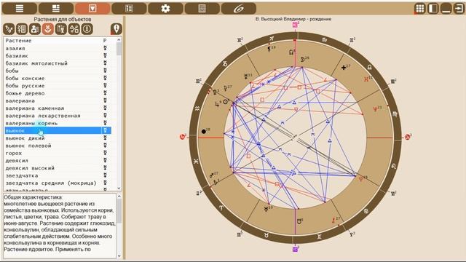
Task: Click the circled info icon
Action: tap(87, 29)
